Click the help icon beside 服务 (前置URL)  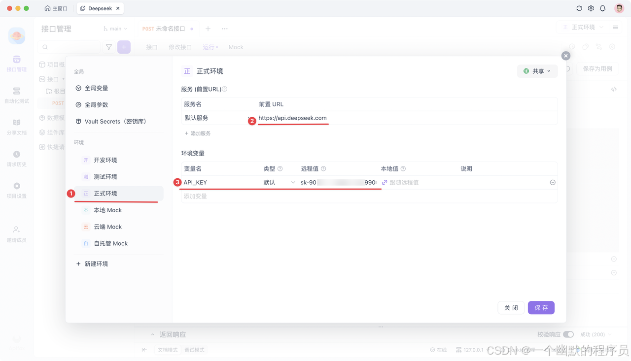(x=225, y=89)
